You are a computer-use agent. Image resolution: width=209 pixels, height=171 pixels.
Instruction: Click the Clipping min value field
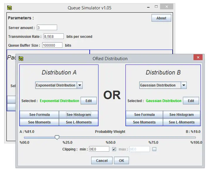[99, 149]
